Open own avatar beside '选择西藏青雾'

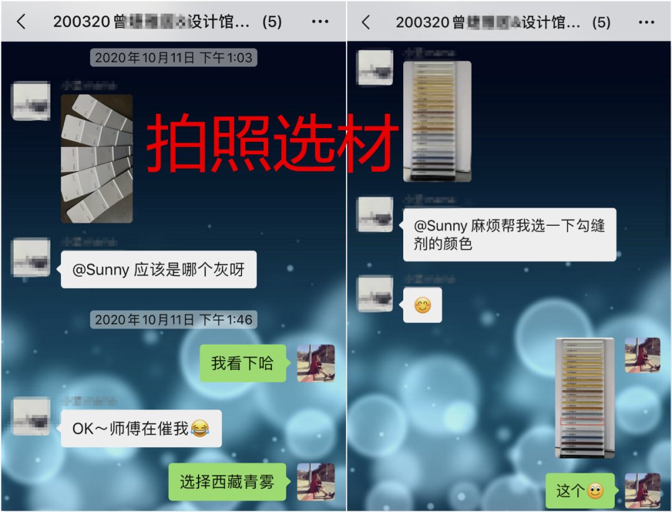(x=316, y=482)
